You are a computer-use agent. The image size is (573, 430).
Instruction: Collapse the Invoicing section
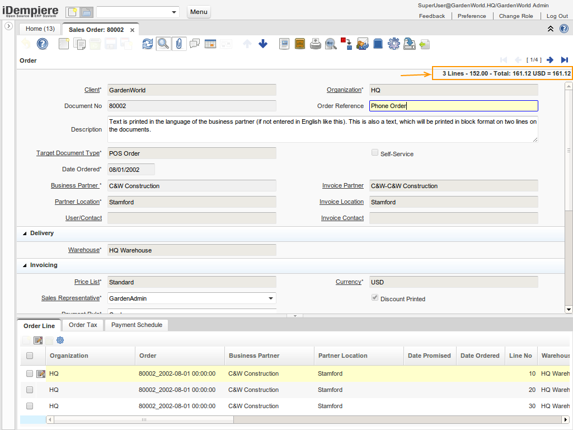(25, 265)
